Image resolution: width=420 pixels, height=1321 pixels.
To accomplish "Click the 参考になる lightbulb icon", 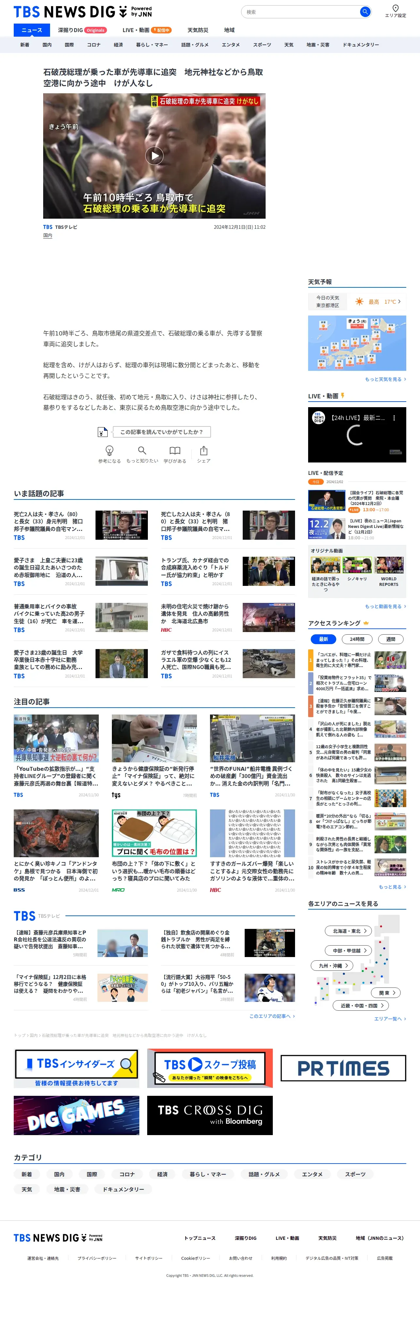I will [109, 450].
